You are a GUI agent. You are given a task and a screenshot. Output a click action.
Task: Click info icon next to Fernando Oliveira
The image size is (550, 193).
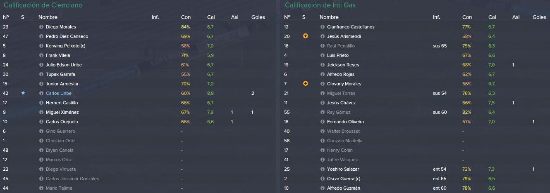click(322, 122)
